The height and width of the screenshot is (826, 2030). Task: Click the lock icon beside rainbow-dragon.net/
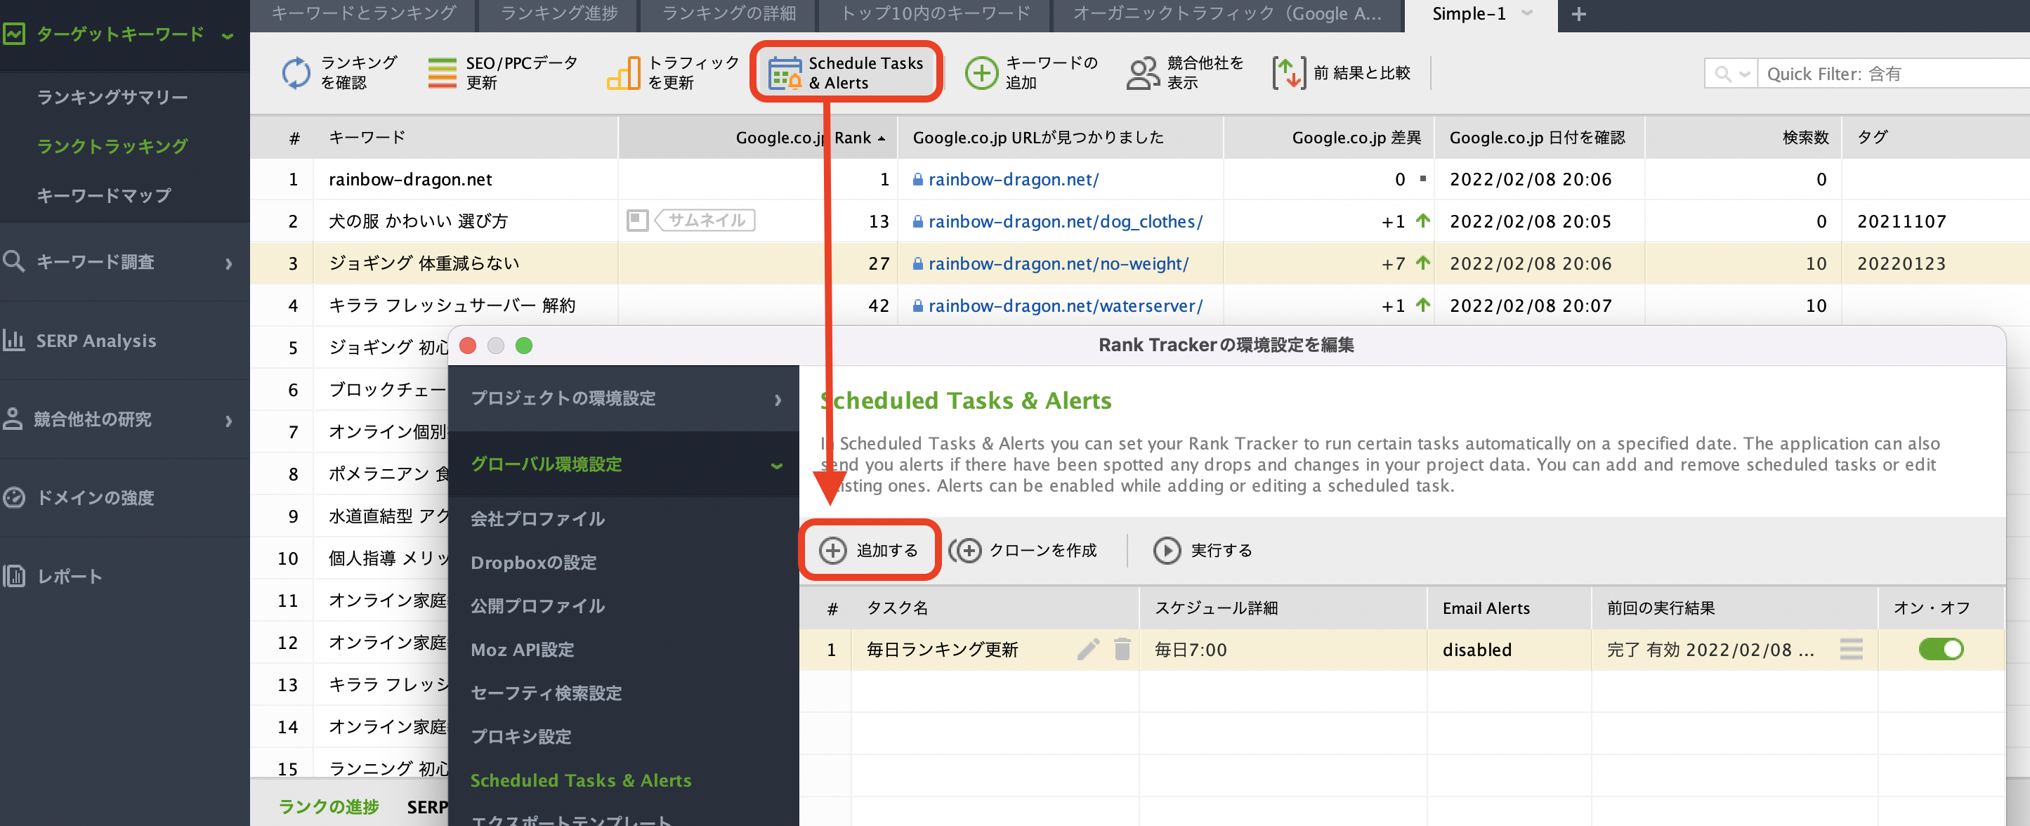(918, 180)
